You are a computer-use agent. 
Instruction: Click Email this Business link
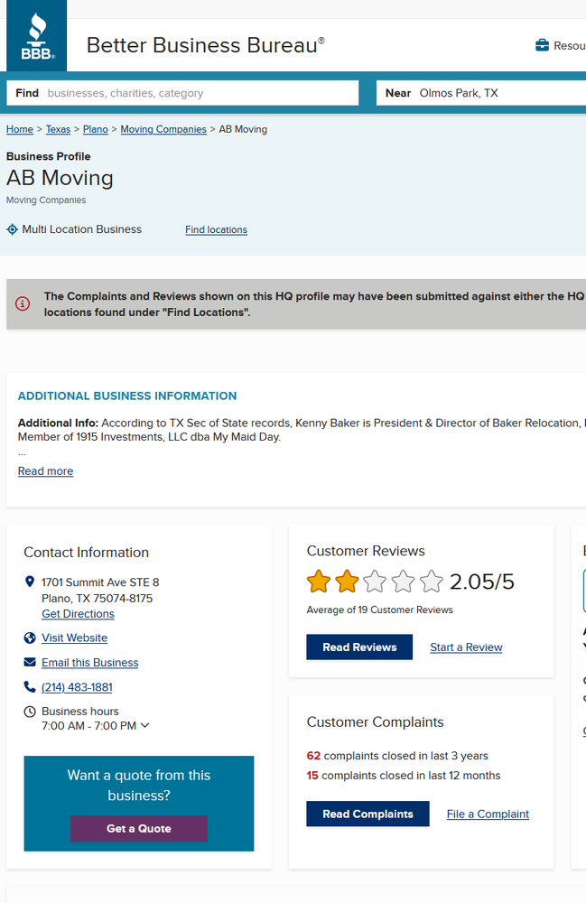(89, 663)
